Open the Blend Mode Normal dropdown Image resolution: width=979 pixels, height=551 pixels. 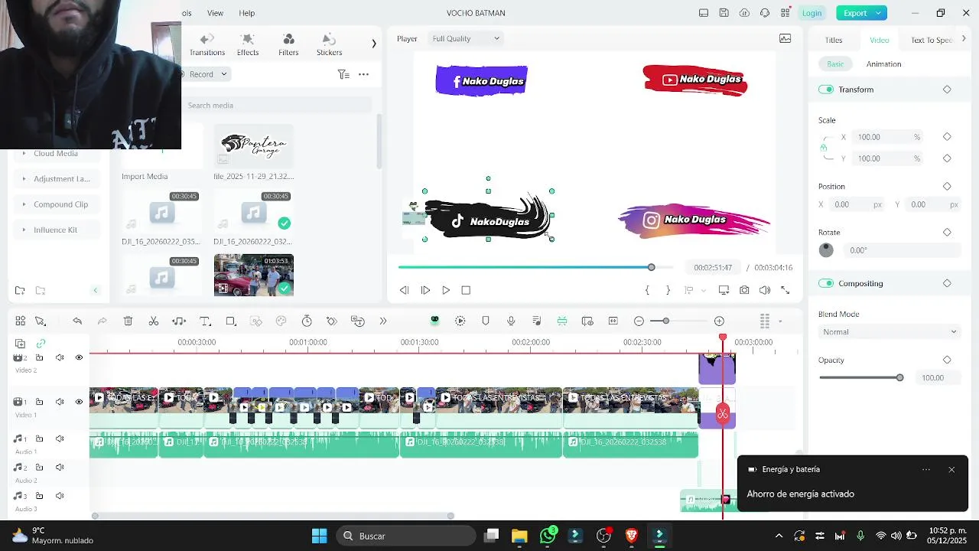click(x=889, y=332)
